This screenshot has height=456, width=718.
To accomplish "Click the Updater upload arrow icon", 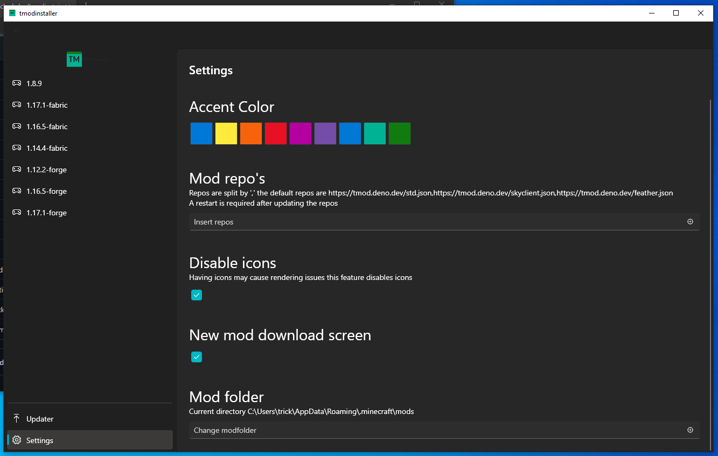I will point(17,419).
